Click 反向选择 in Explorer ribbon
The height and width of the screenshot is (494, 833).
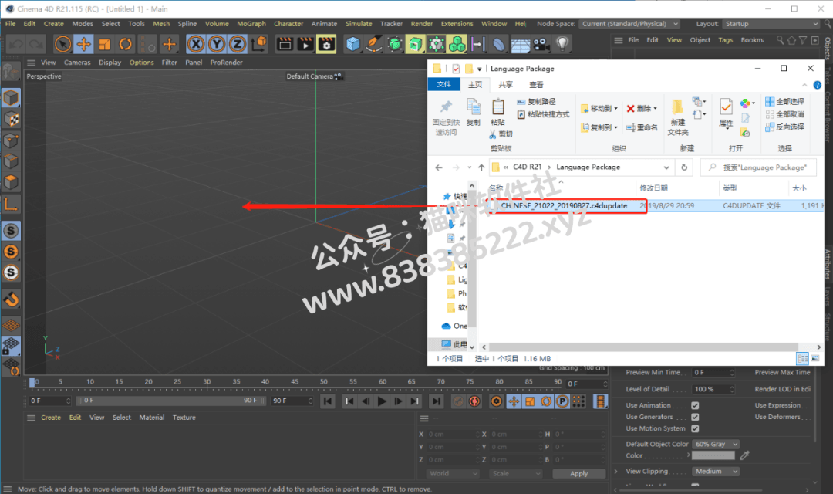[785, 127]
